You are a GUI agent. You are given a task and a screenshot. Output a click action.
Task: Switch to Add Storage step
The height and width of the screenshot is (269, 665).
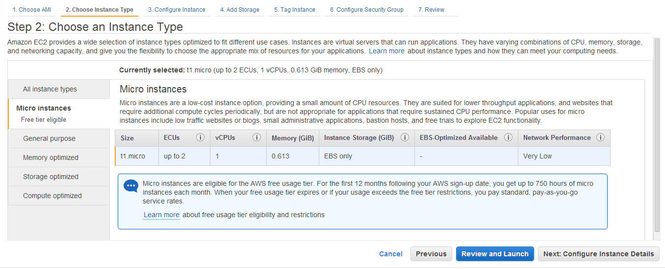tap(240, 10)
